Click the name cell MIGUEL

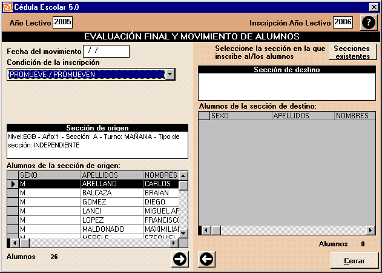[161, 211]
